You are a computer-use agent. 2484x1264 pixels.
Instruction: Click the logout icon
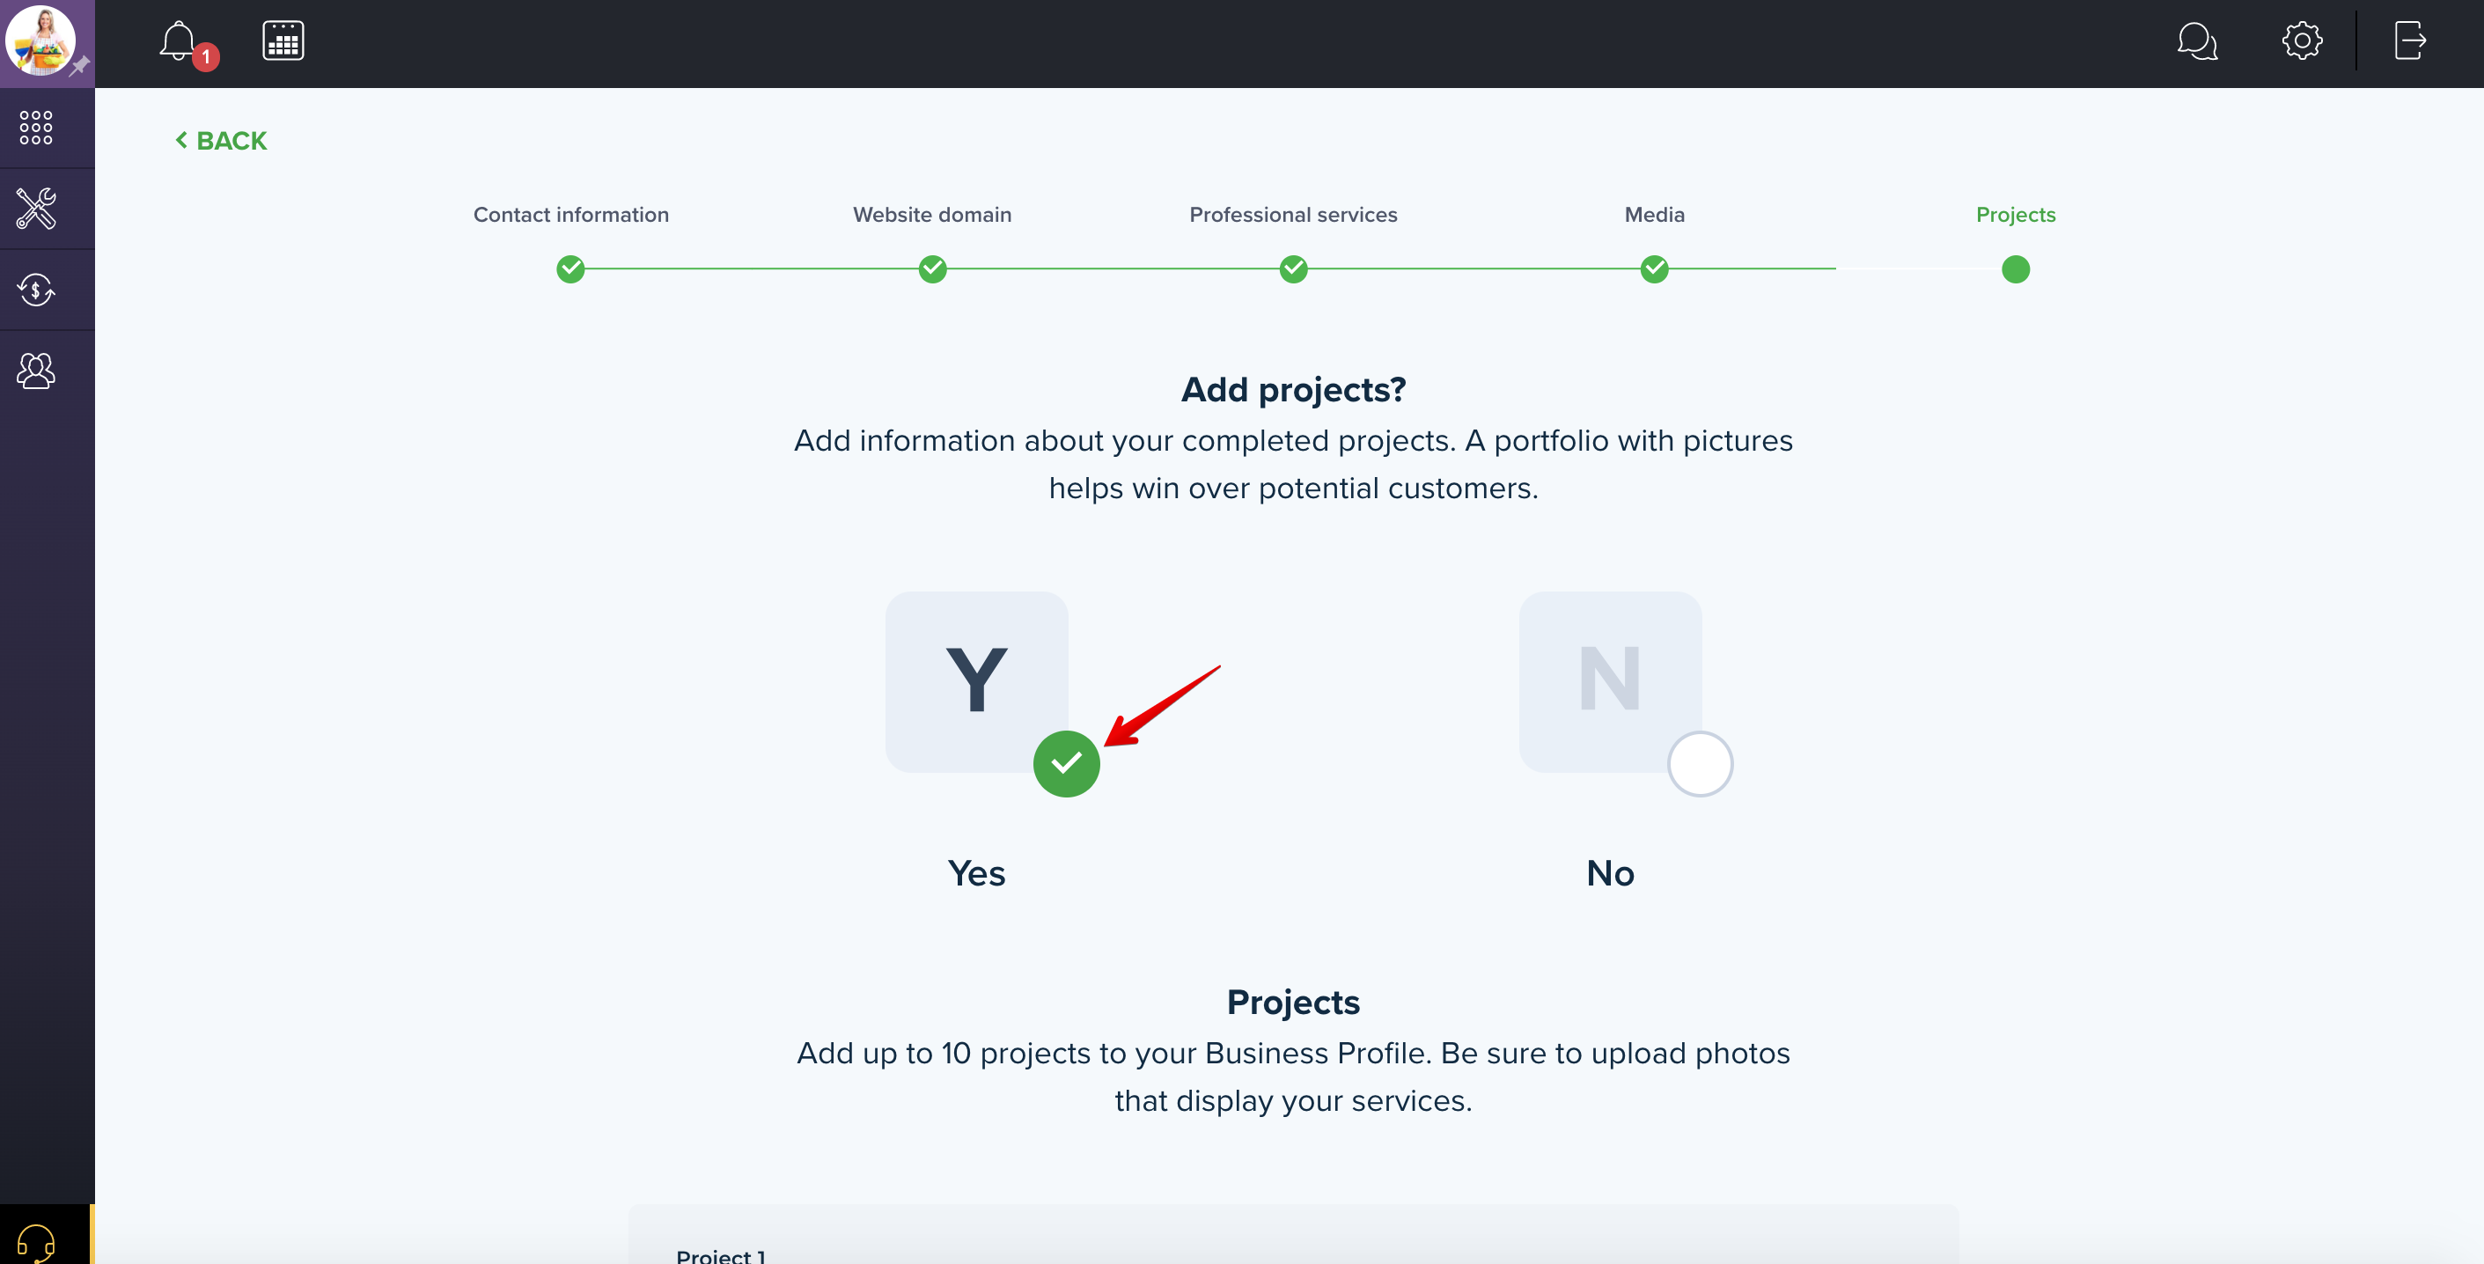[x=2410, y=41]
